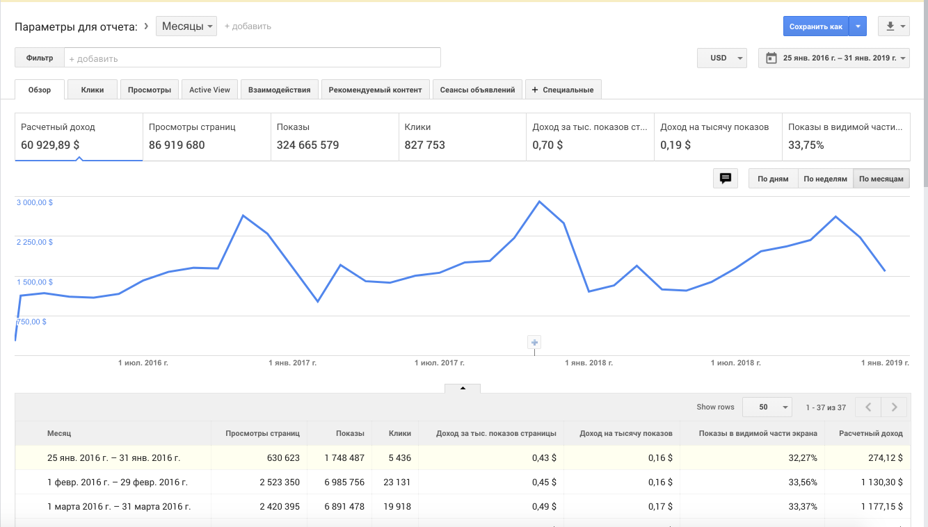Click the '19 918' clicks cell
The width and height of the screenshot is (928, 527).
(x=396, y=507)
